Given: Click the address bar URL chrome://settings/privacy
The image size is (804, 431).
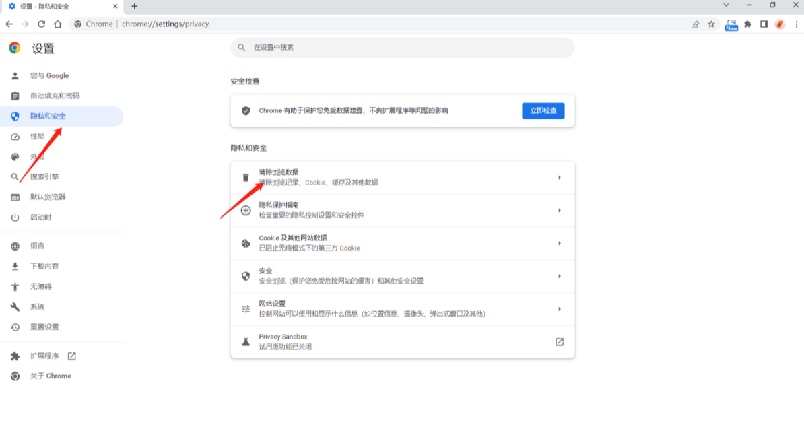Looking at the screenshot, I should point(165,24).
